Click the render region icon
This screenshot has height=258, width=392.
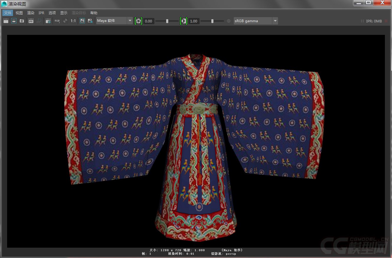pyautogui.click(x=14, y=21)
